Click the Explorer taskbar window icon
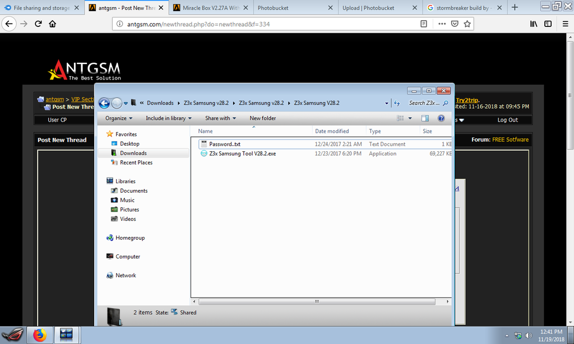 (x=66, y=335)
